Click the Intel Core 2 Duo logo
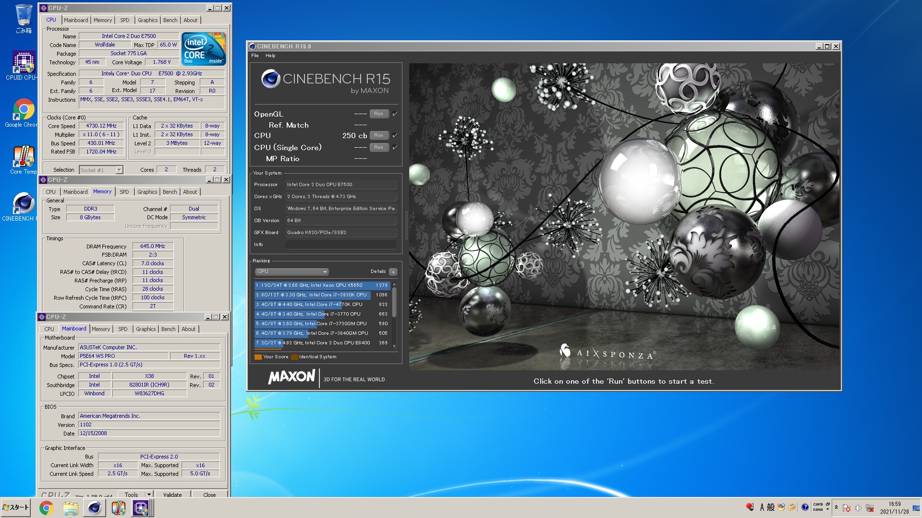 [x=204, y=49]
